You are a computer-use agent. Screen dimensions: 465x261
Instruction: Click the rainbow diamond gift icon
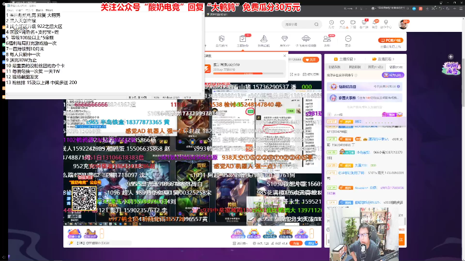(x=254, y=234)
